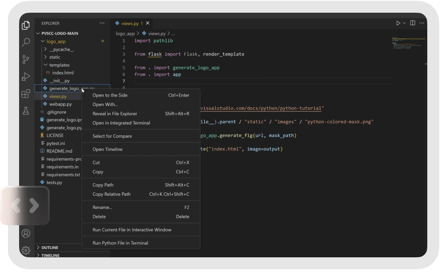Click Rename in the context menu
The image size is (440, 274).
102,207
